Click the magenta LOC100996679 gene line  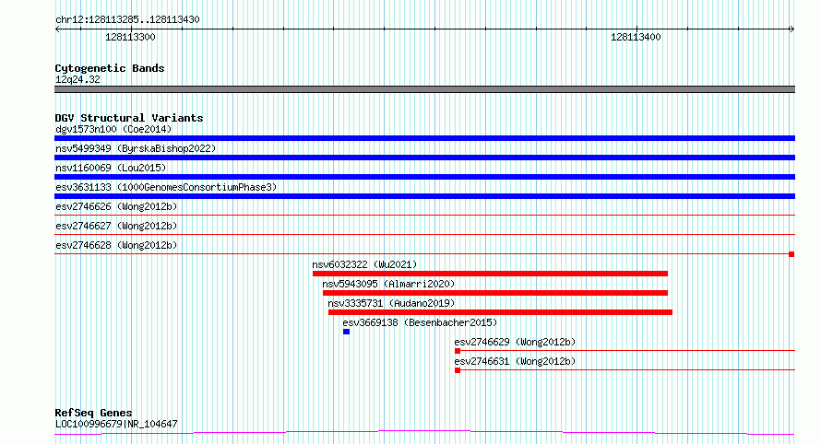424,432
